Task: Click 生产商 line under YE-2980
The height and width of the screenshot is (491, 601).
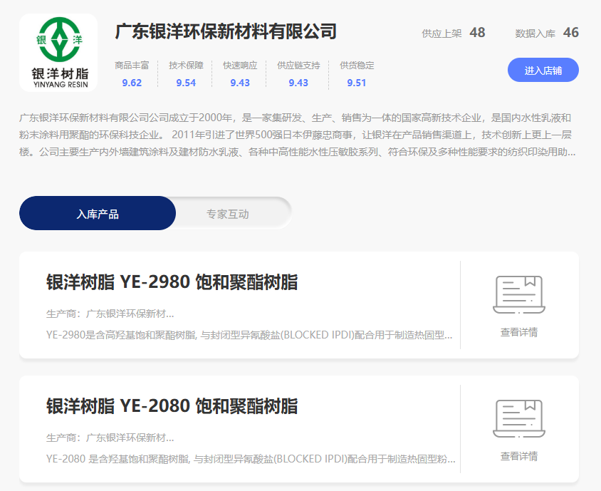Action: pos(110,314)
